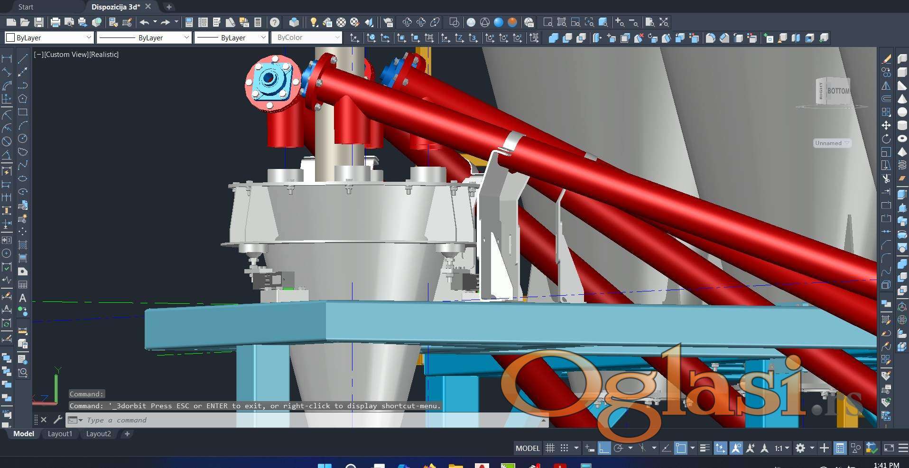
Task: Click the Undo arrow icon
Action: (x=144, y=22)
